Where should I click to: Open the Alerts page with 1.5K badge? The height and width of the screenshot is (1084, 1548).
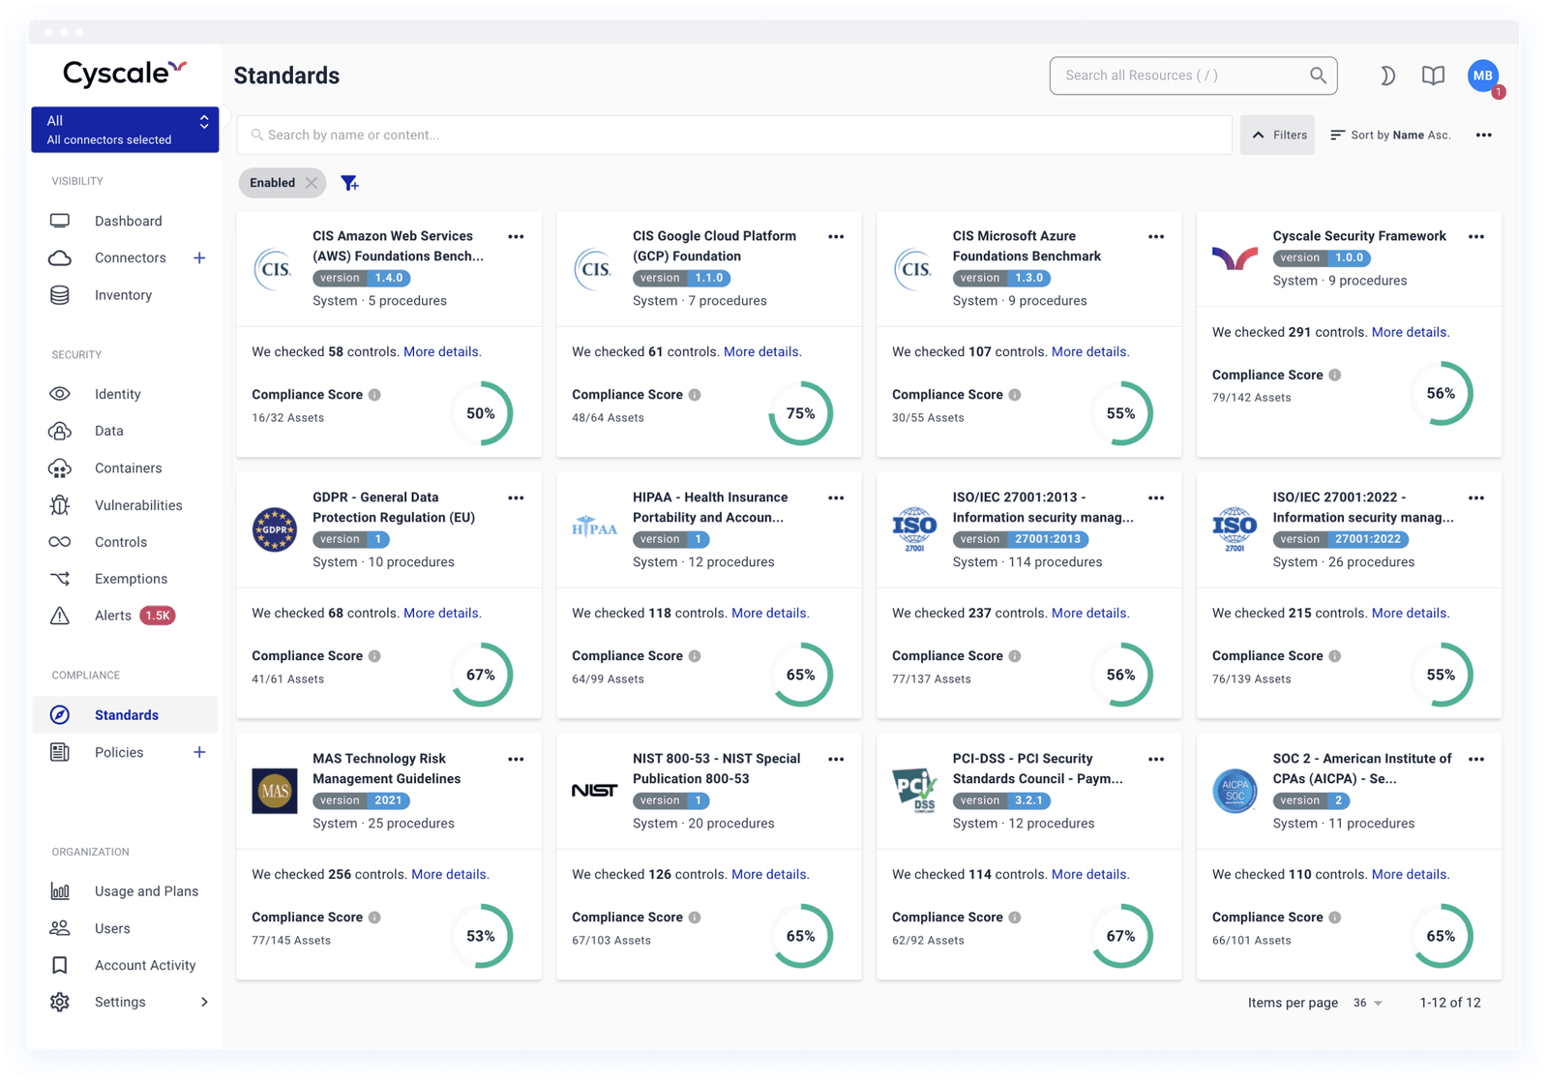112,616
